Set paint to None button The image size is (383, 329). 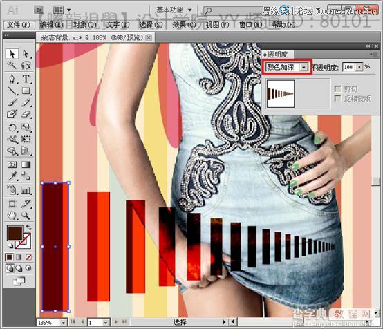tap(28, 257)
